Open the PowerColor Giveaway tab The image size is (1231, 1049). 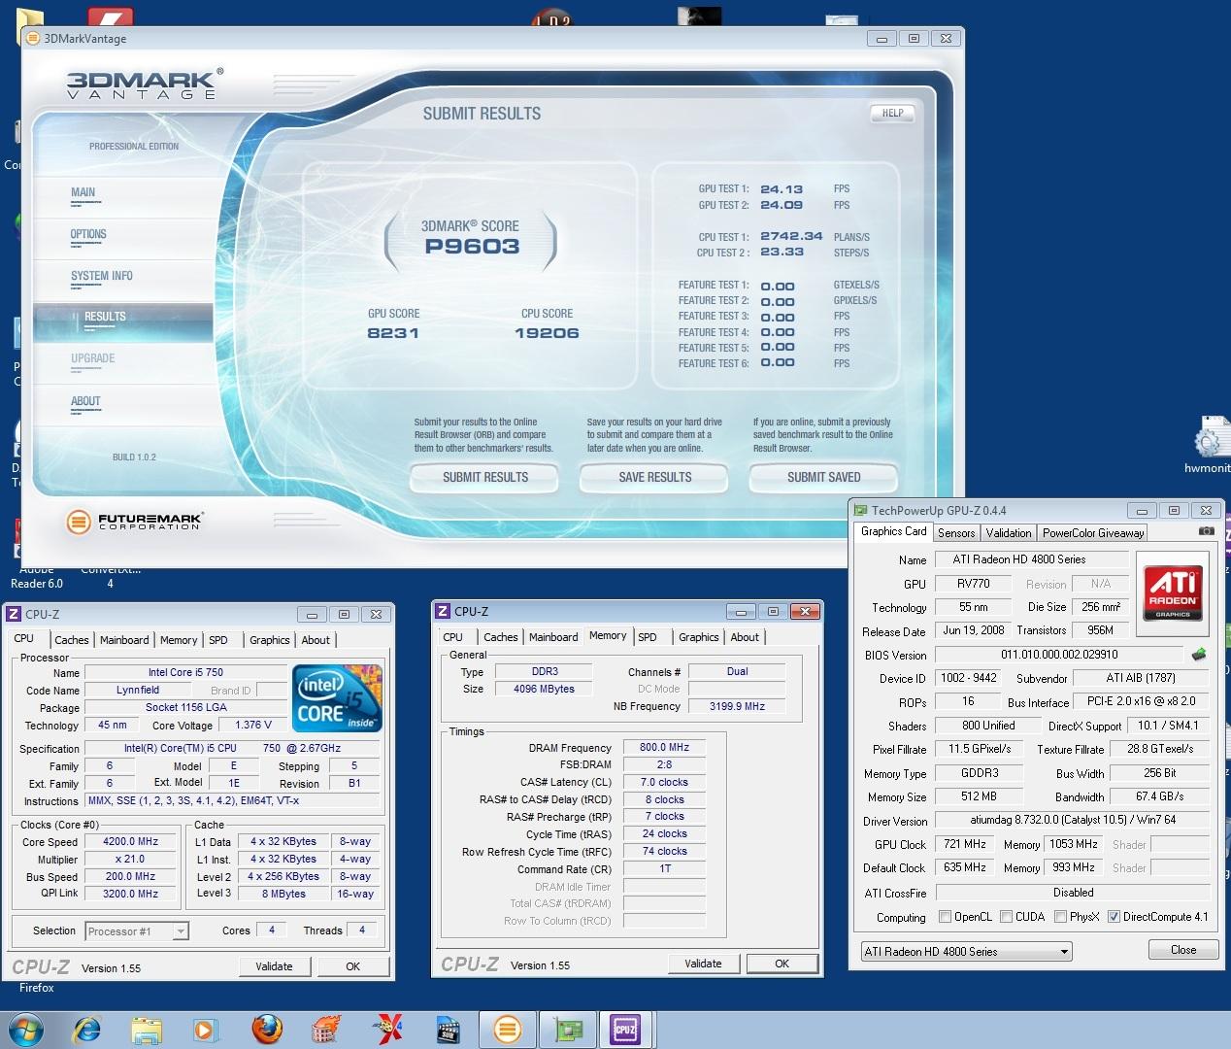pyautogui.click(x=1093, y=533)
